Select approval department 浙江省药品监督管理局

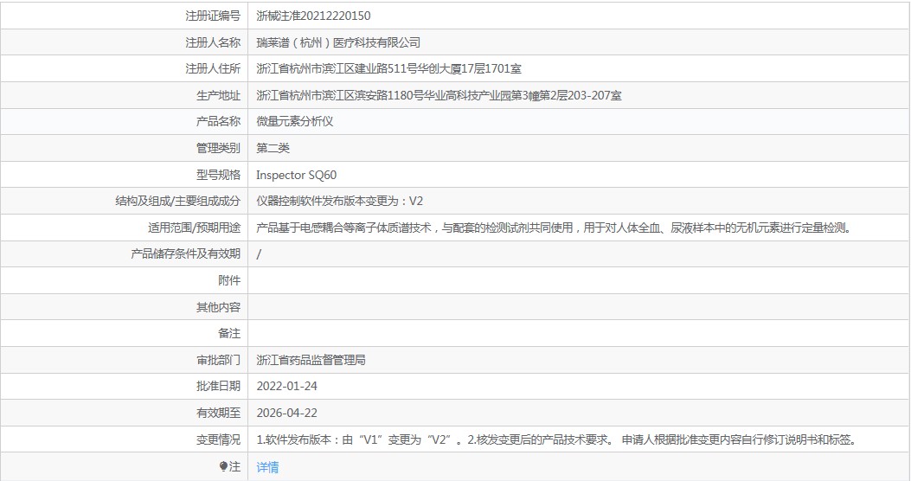[311, 360]
